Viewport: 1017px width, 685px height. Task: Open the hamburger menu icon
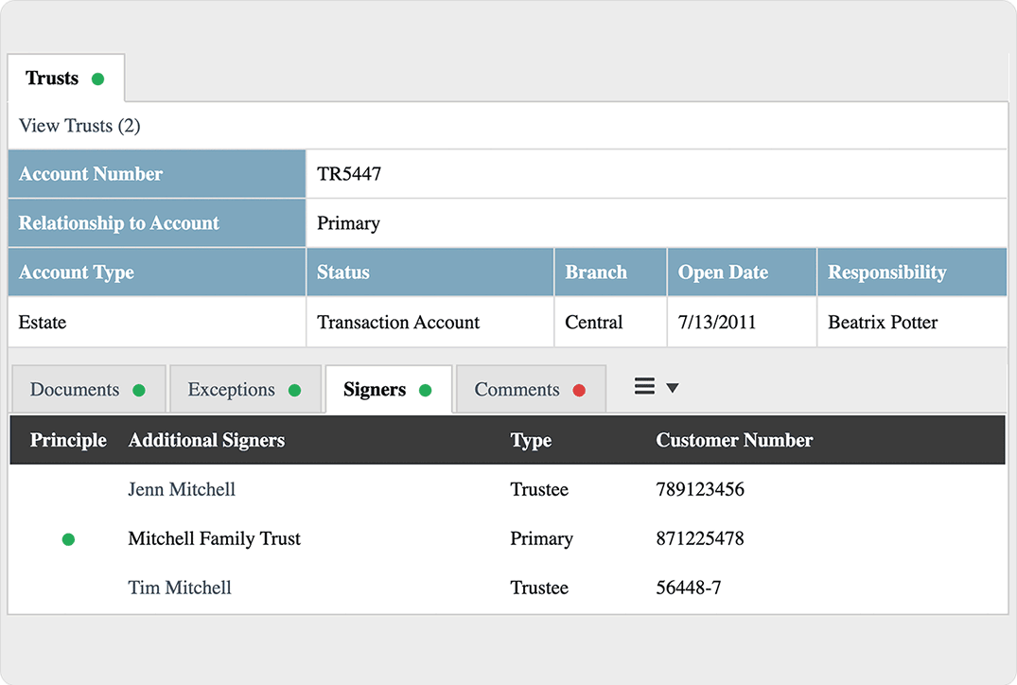644,387
